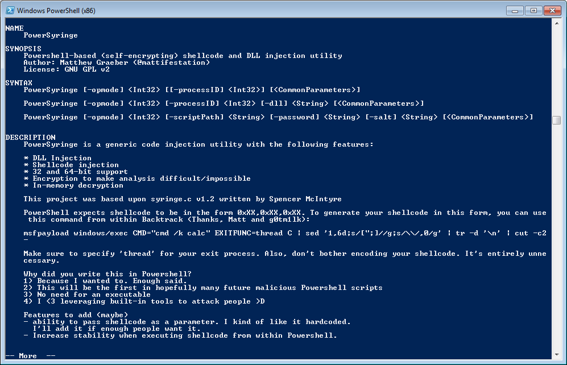This screenshot has height=365, width=567.
Task: Click the scrollbar track above the thumb
Action: tap(557, 71)
